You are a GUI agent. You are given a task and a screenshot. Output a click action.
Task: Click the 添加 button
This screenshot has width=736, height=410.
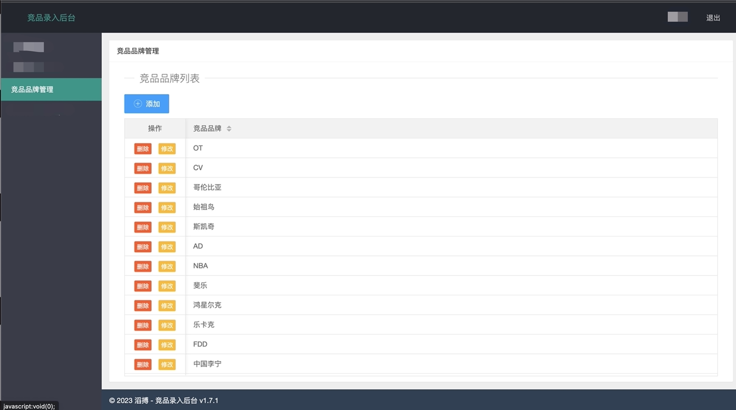click(x=146, y=104)
